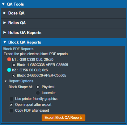Viewport: 127px width, 125px height.
Task: Select the b2 G356 C0 beam entry
Action: tap(30, 70)
